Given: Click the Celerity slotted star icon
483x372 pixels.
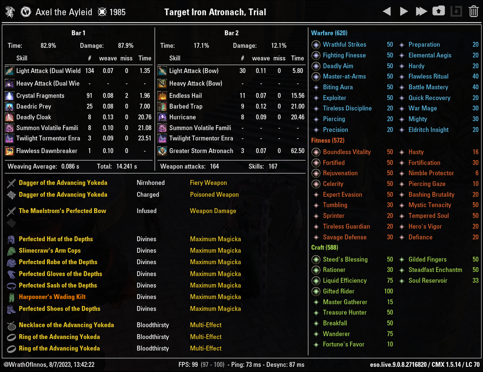Looking at the screenshot, I should [x=316, y=184].
